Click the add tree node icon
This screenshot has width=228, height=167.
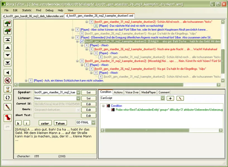(x=7, y=23)
